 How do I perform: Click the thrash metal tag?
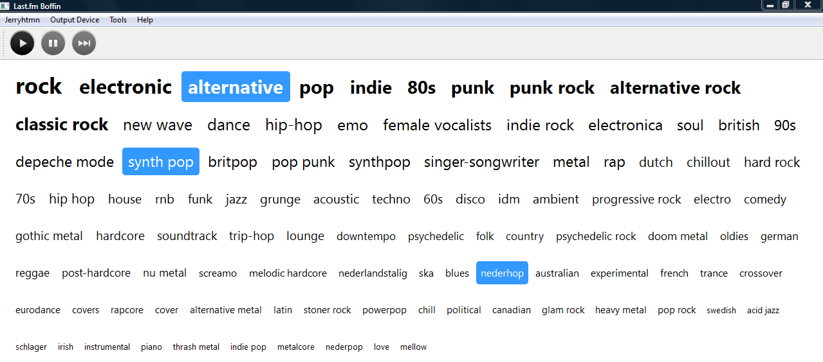click(x=196, y=347)
